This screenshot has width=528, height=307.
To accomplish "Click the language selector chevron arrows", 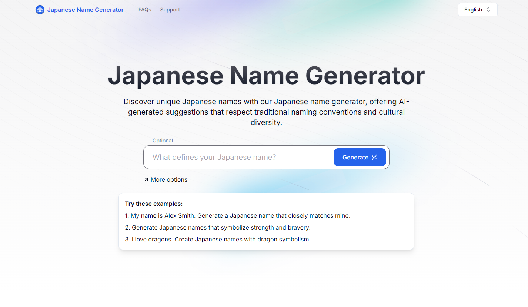I will coord(488,10).
